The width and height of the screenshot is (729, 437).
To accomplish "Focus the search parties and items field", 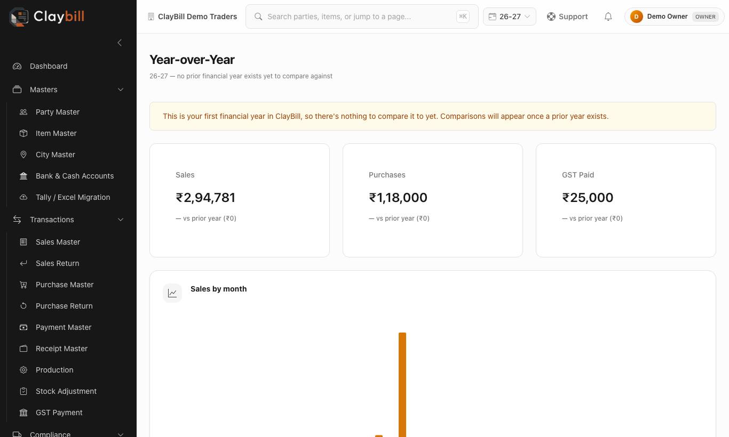I will (362, 17).
